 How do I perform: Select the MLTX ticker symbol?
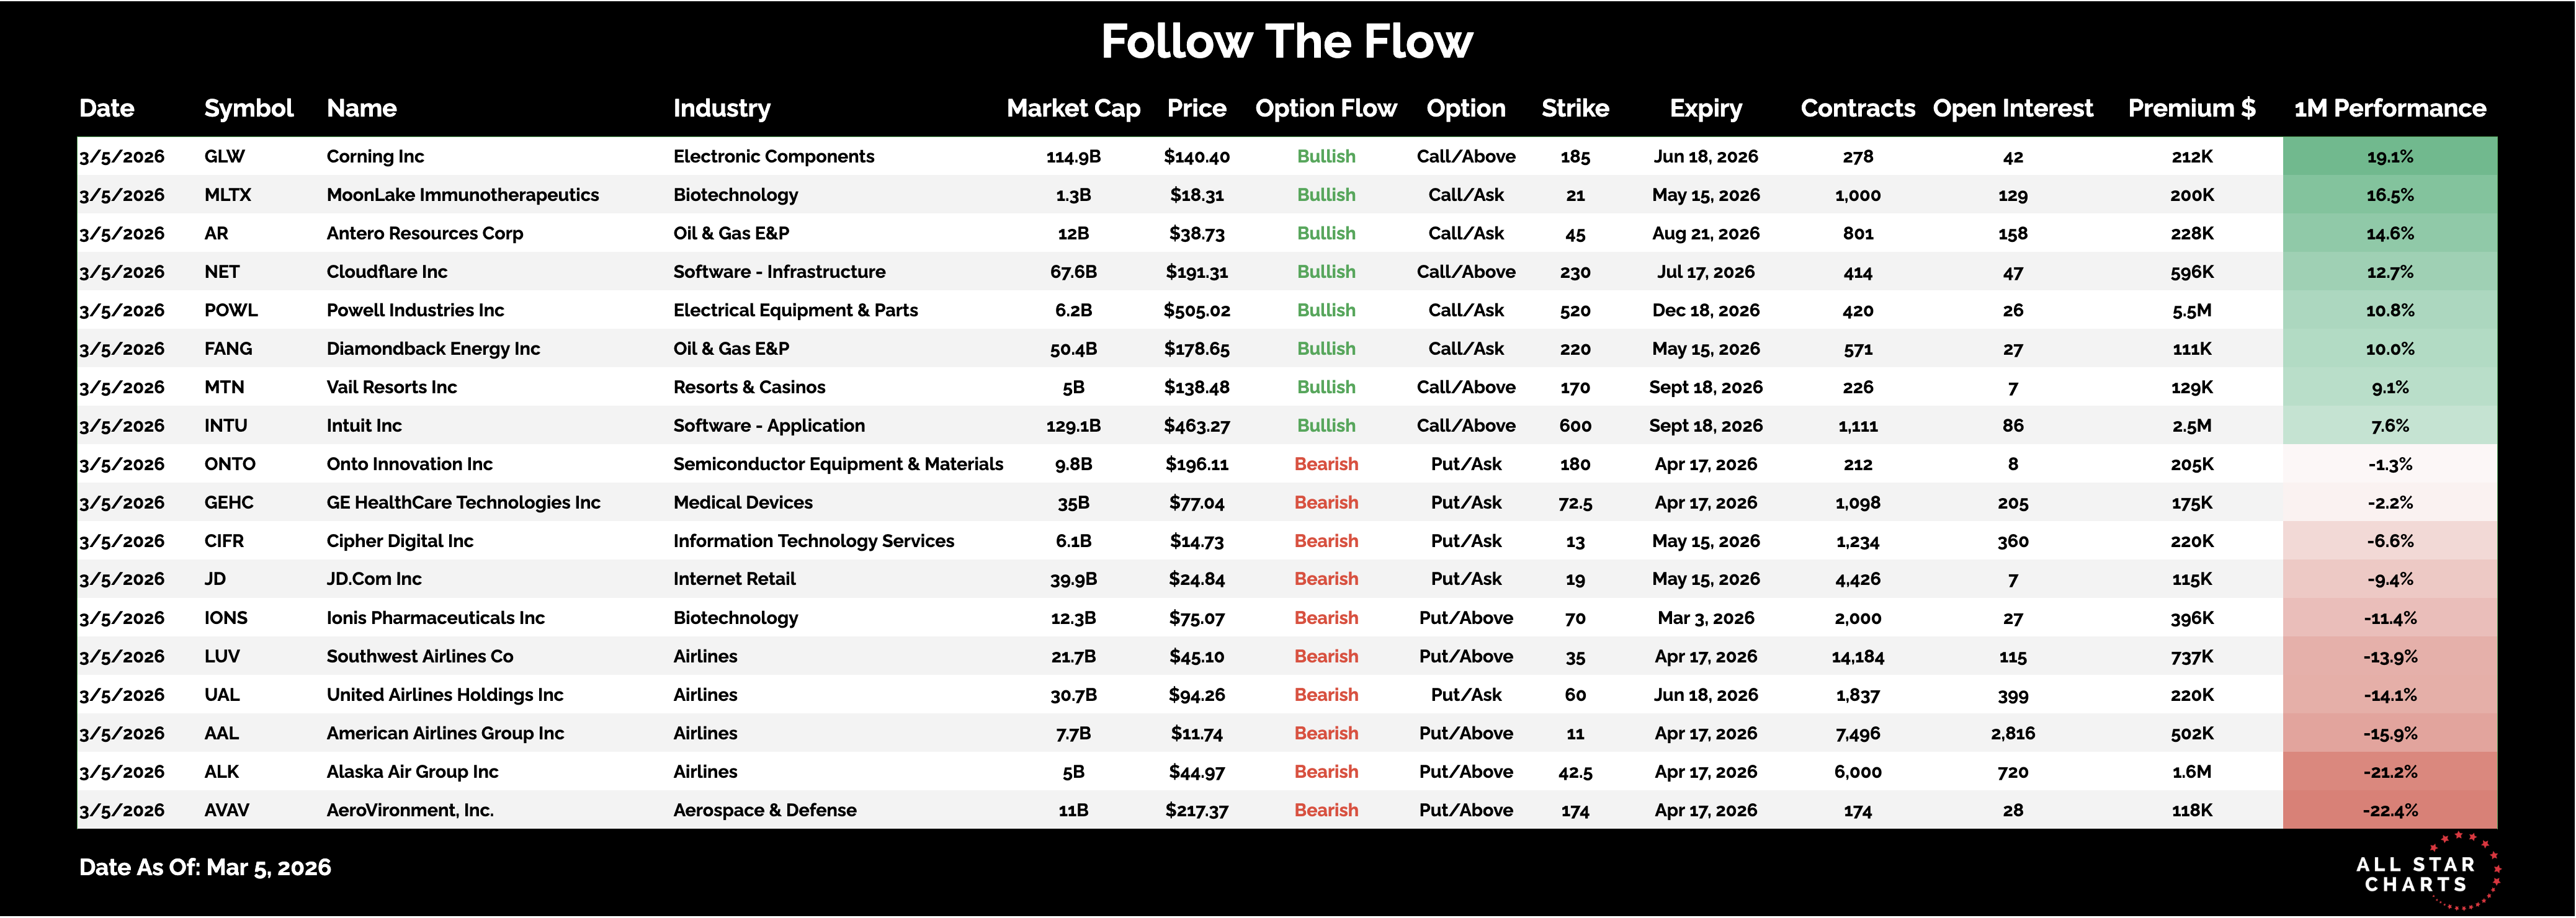pyautogui.click(x=227, y=195)
